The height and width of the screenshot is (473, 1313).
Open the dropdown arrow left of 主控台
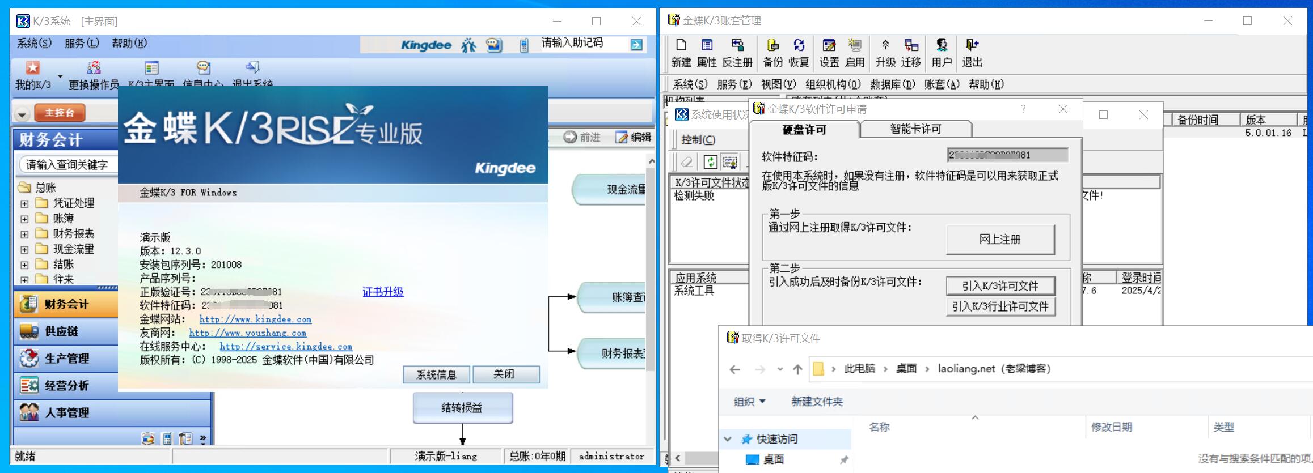point(22,114)
